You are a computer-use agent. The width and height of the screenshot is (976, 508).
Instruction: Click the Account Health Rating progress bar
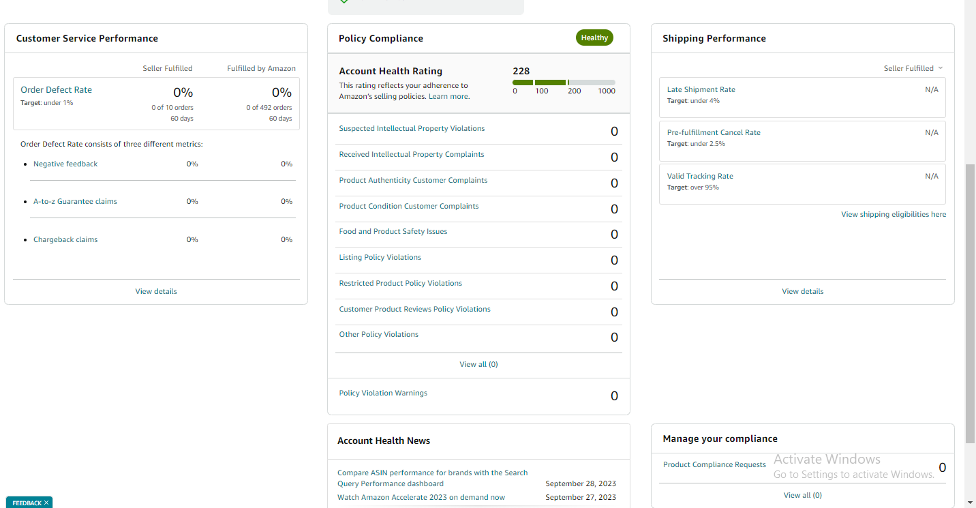pyautogui.click(x=564, y=83)
